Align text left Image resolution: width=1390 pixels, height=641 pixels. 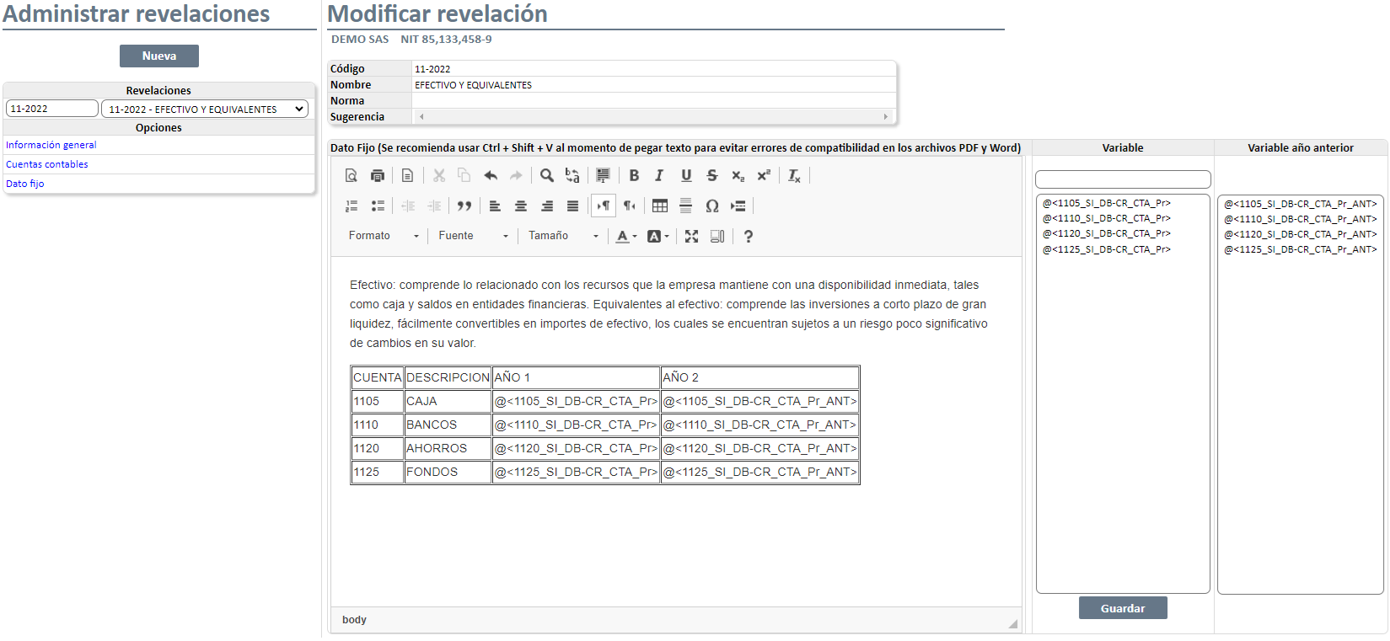pos(495,206)
